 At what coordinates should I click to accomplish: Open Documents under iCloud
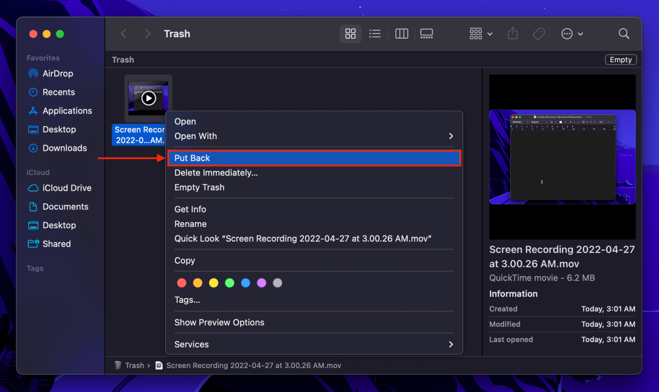pyautogui.click(x=65, y=207)
